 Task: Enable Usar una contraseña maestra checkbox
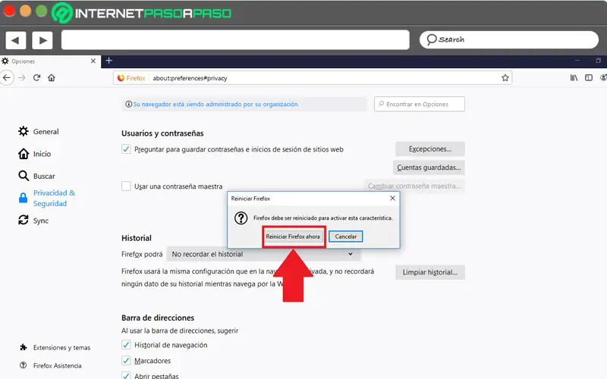[x=126, y=186]
